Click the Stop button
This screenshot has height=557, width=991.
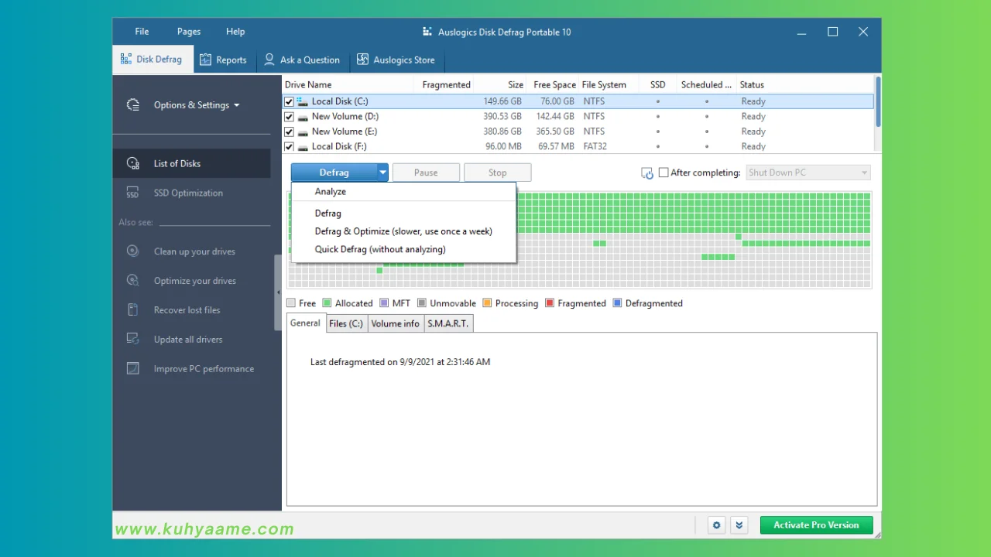click(497, 173)
